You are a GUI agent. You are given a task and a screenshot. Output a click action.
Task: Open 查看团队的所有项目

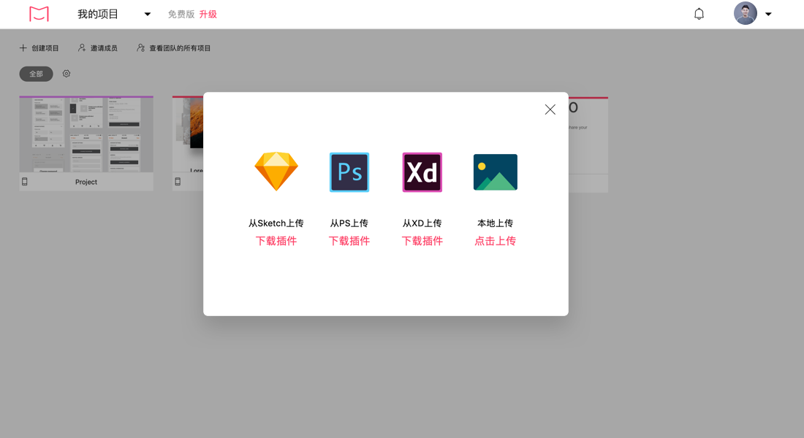(x=180, y=48)
